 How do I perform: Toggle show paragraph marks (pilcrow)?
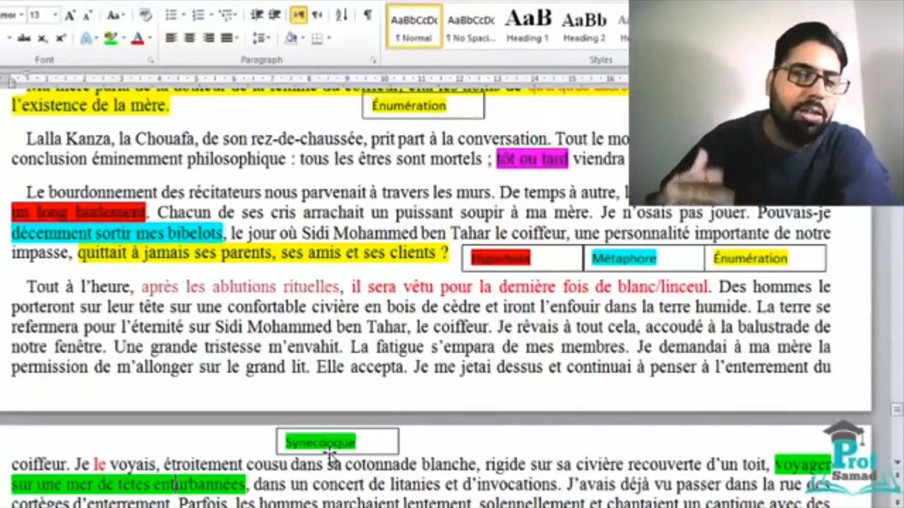click(367, 15)
